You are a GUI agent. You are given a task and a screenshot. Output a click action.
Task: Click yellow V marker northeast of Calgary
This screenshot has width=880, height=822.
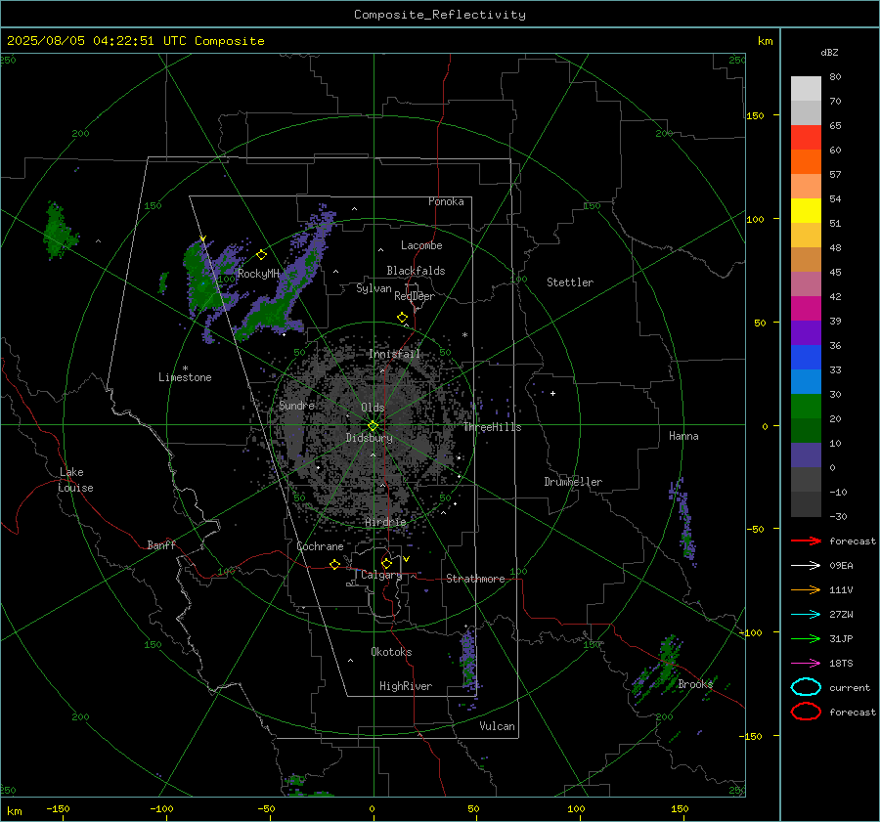coord(407,559)
